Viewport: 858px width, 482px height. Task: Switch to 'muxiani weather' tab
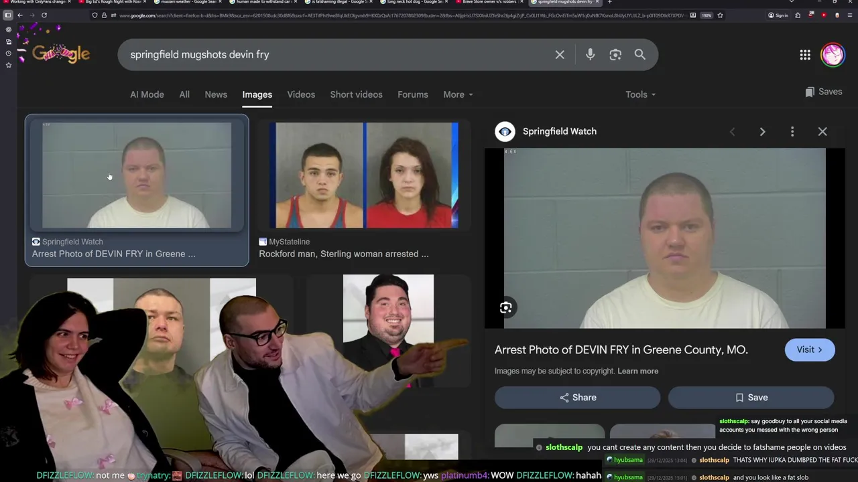point(186,2)
